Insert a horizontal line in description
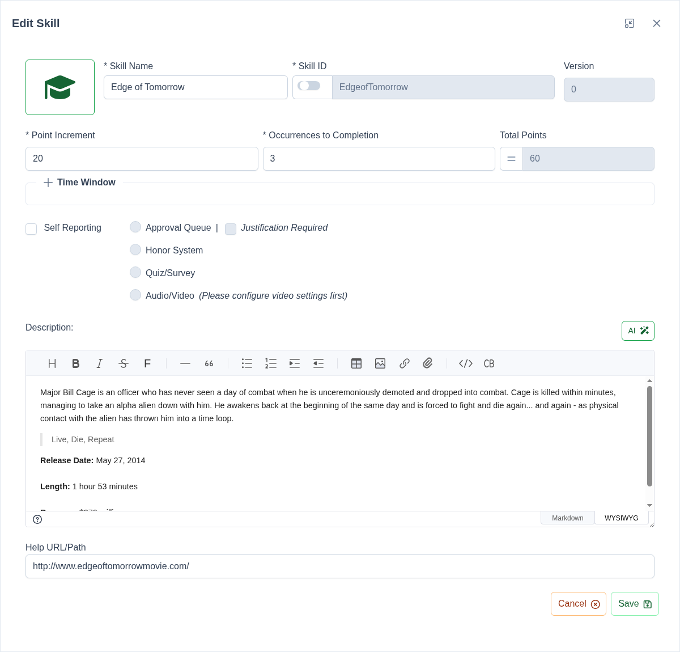 [185, 363]
